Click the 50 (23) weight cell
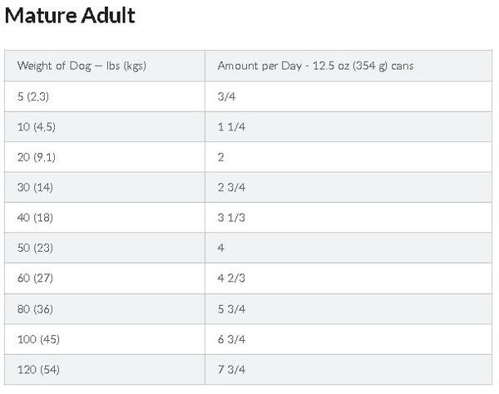The width and height of the screenshot is (499, 394). (x=105, y=248)
